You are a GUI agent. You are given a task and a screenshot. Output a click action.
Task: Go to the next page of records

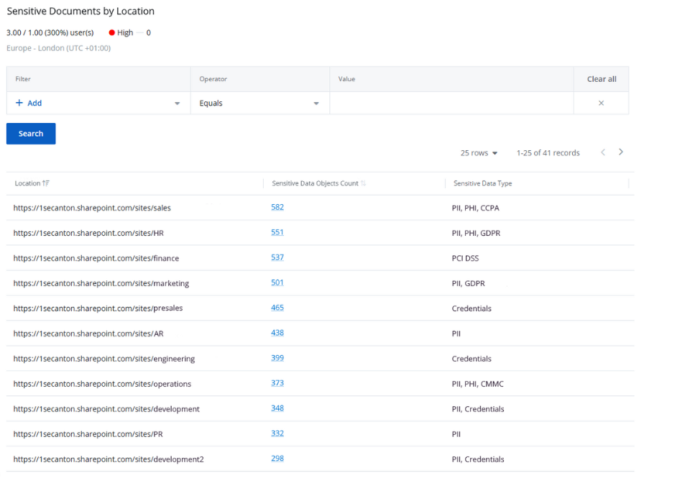tap(620, 152)
